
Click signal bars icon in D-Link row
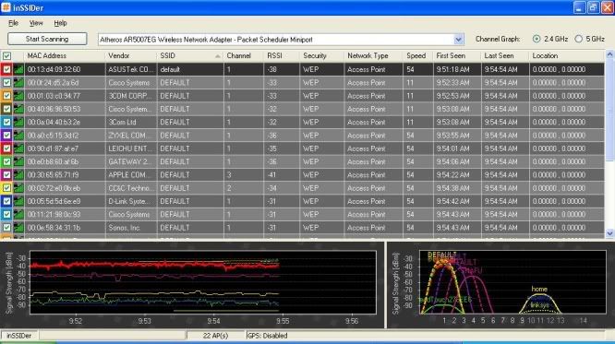18,201
